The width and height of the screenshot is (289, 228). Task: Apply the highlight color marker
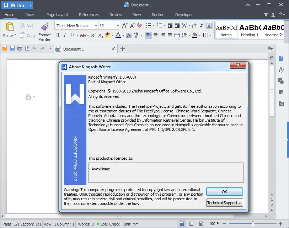click(108, 35)
